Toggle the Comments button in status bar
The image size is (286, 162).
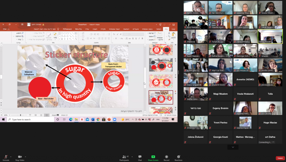55,115
